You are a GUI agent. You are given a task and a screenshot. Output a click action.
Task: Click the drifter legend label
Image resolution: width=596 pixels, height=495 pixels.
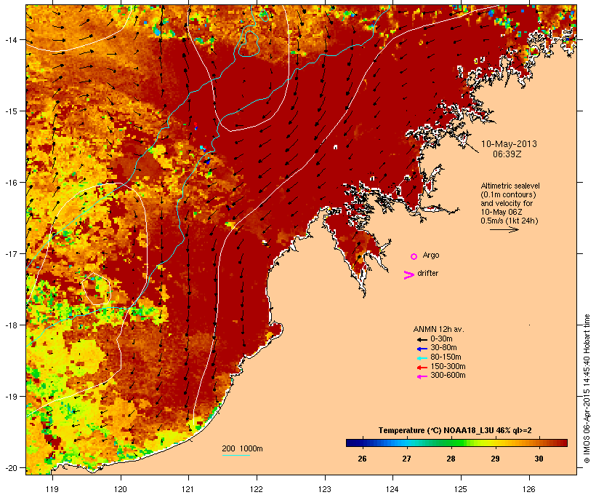(x=427, y=273)
